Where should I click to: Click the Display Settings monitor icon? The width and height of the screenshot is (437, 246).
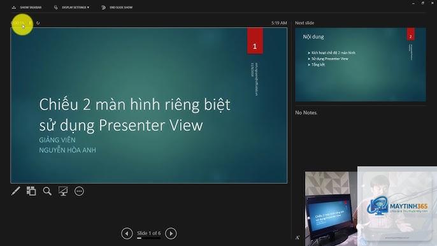pos(56,8)
